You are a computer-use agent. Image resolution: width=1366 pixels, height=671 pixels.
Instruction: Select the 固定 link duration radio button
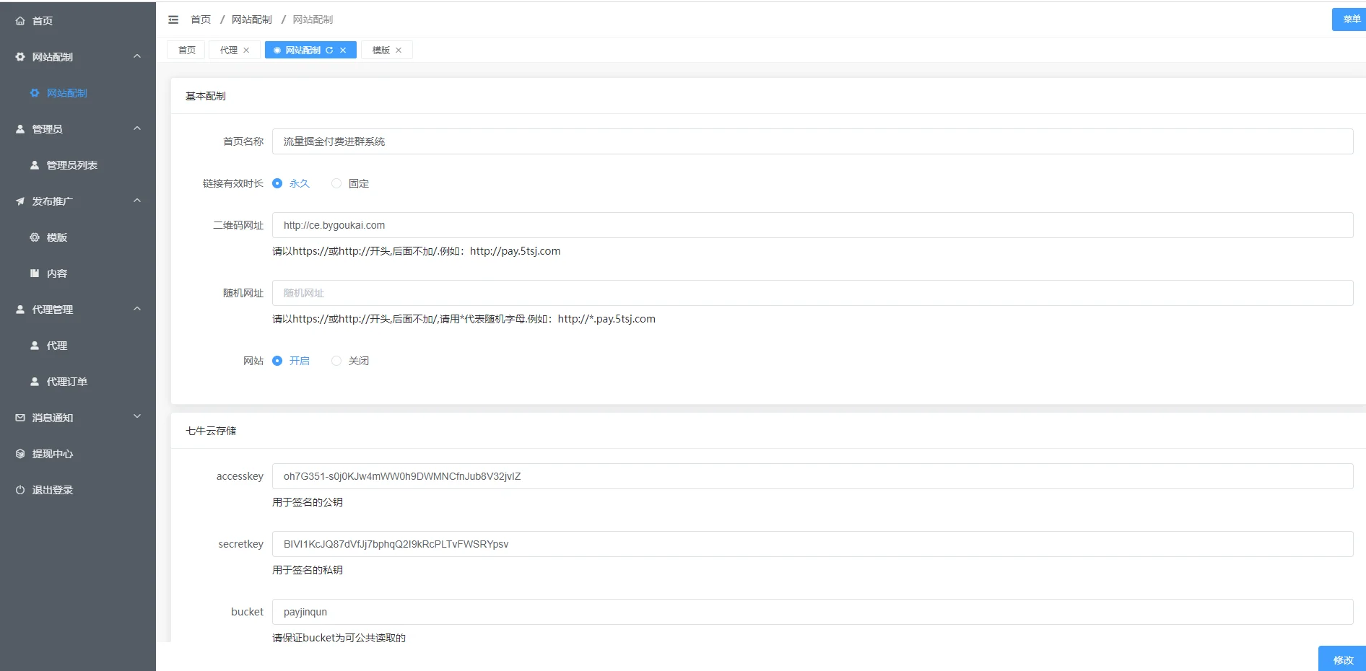click(x=336, y=183)
